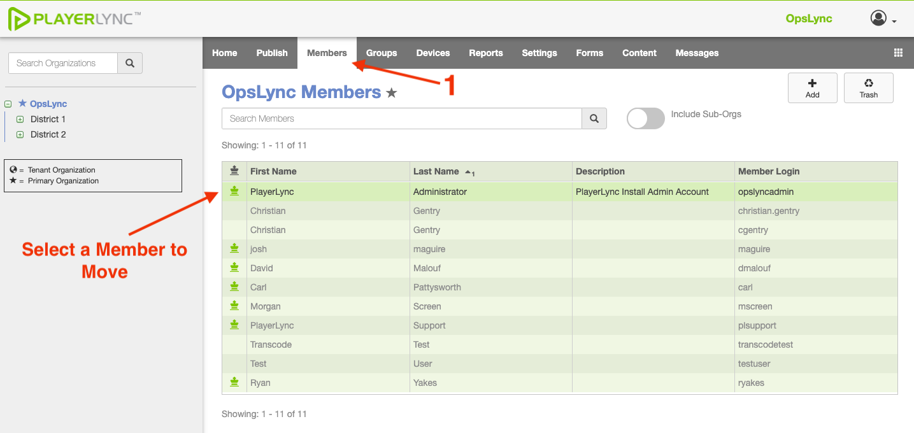The image size is (914, 433).
Task: Click the Administrator last name cell
Action: (491, 192)
